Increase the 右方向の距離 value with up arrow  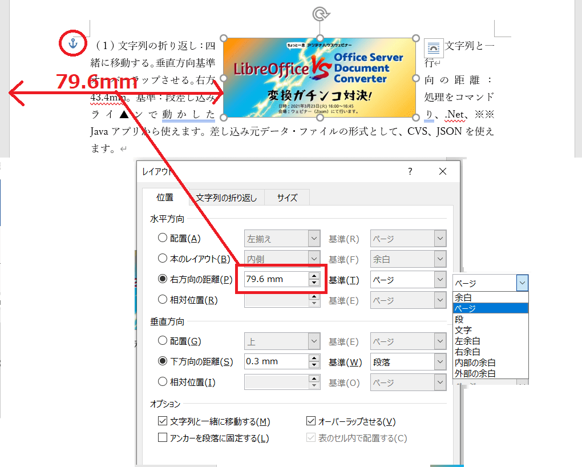pyautogui.click(x=314, y=276)
